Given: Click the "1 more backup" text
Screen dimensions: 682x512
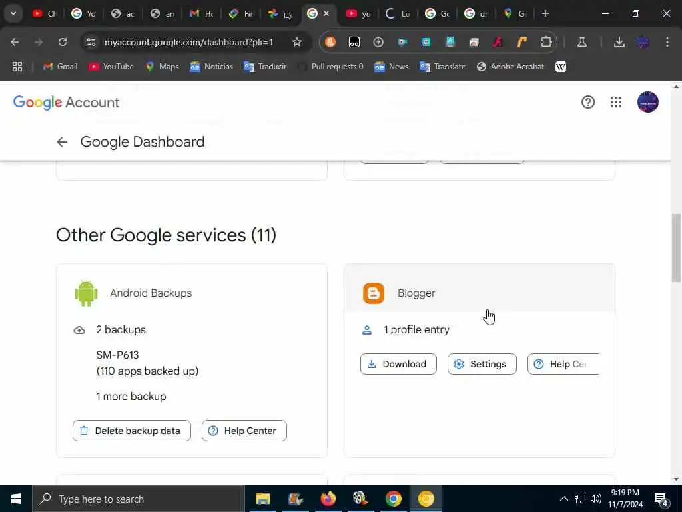Looking at the screenshot, I should pyautogui.click(x=131, y=396).
